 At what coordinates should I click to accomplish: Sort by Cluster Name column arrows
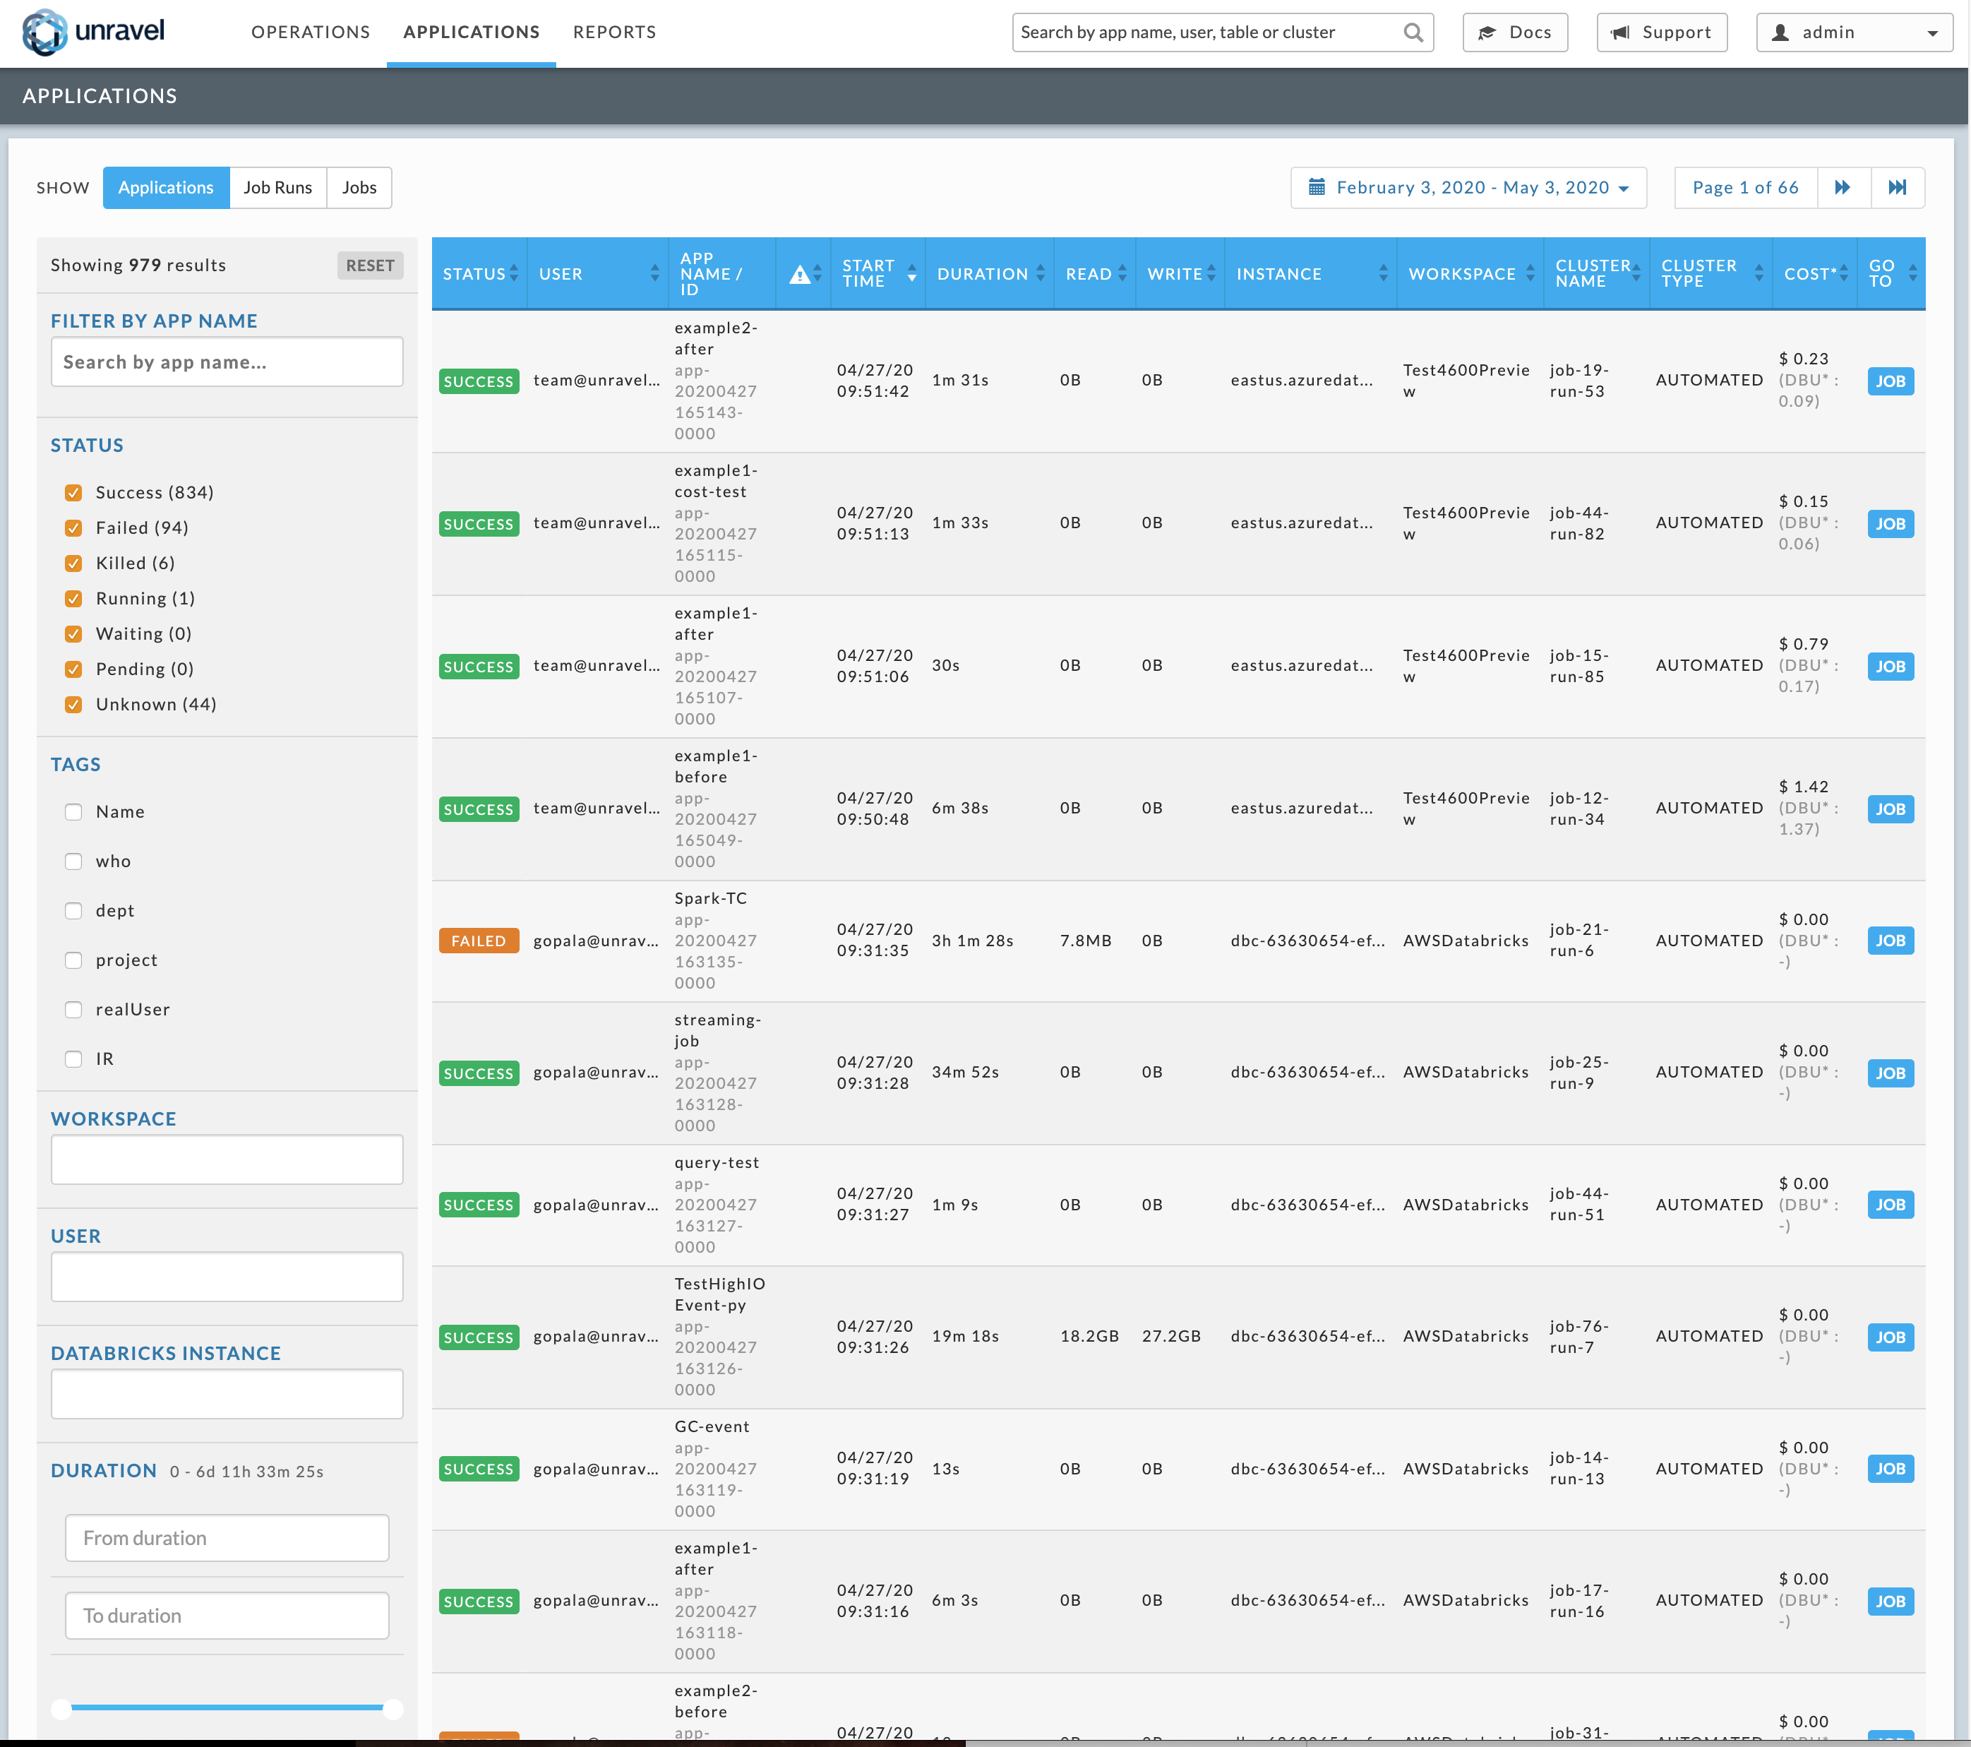pyautogui.click(x=1636, y=274)
